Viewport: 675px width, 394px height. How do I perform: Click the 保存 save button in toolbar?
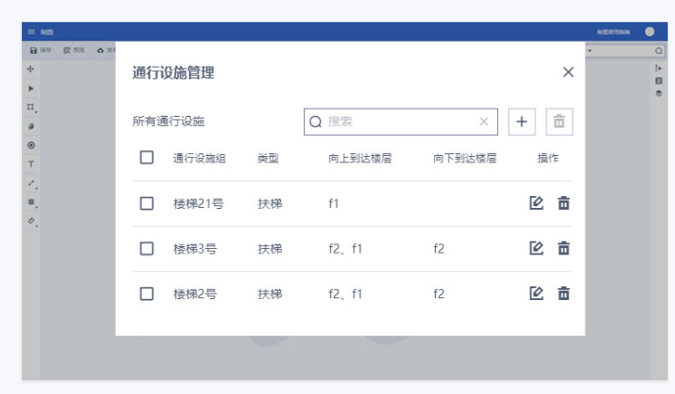(40, 50)
